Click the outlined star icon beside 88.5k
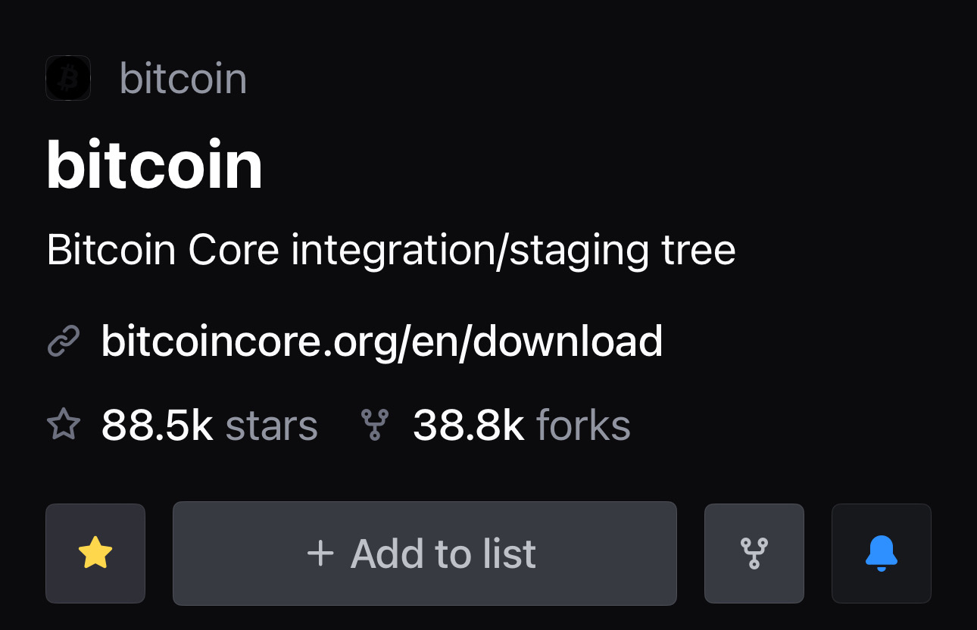Image resolution: width=977 pixels, height=630 pixels. (64, 425)
